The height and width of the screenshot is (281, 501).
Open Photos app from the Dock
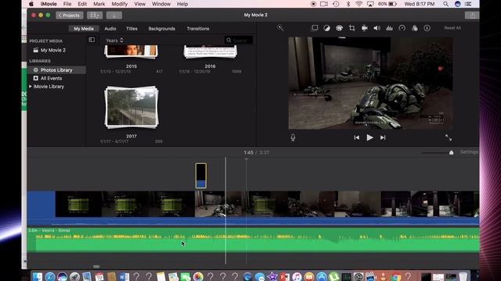[198, 276]
